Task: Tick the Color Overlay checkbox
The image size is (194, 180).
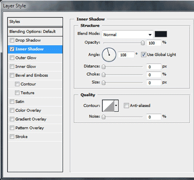Action: click(x=12, y=110)
